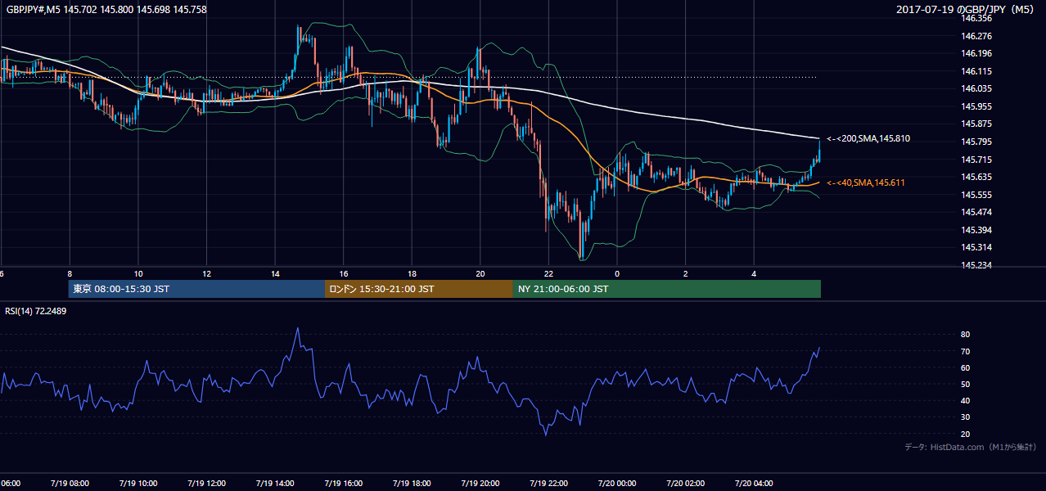Screen dimensions: 1046x491
Task: Select the 2017-07-19 GBP/JPY (M5) chart title
Action: tap(967, 10)
